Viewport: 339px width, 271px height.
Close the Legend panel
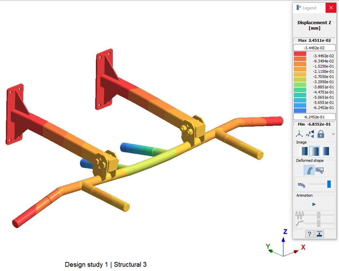pyautogui.click(x=331, y=8)
